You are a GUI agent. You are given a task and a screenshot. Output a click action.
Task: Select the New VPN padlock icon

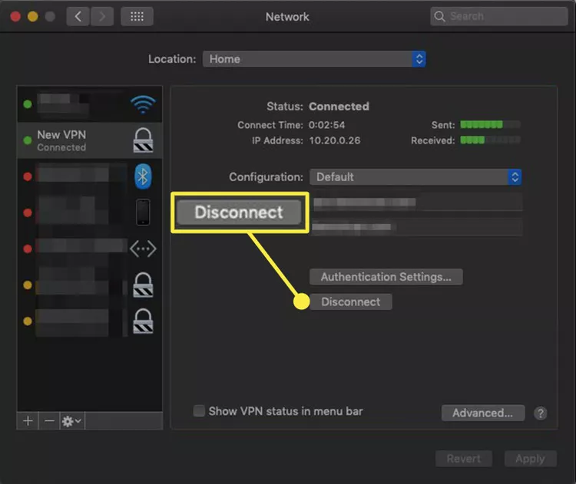pos(143,140)
